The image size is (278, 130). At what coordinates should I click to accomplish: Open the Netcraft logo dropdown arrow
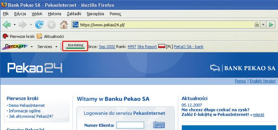pyautogui.click(x=32, y=47)
